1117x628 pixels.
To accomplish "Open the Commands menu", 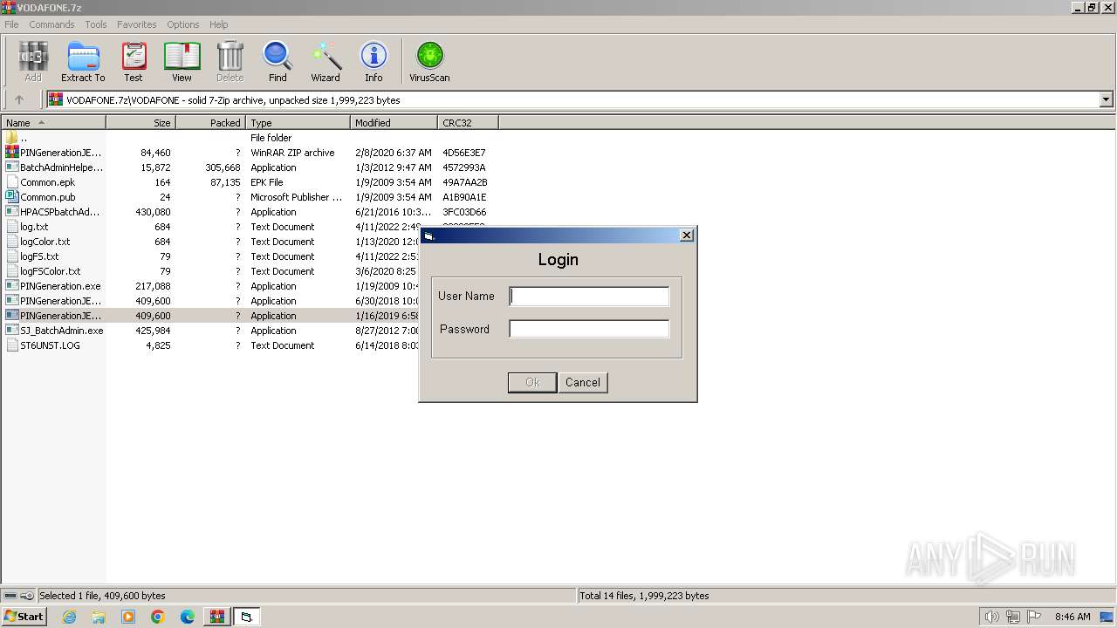I will (x=51, y=24).
